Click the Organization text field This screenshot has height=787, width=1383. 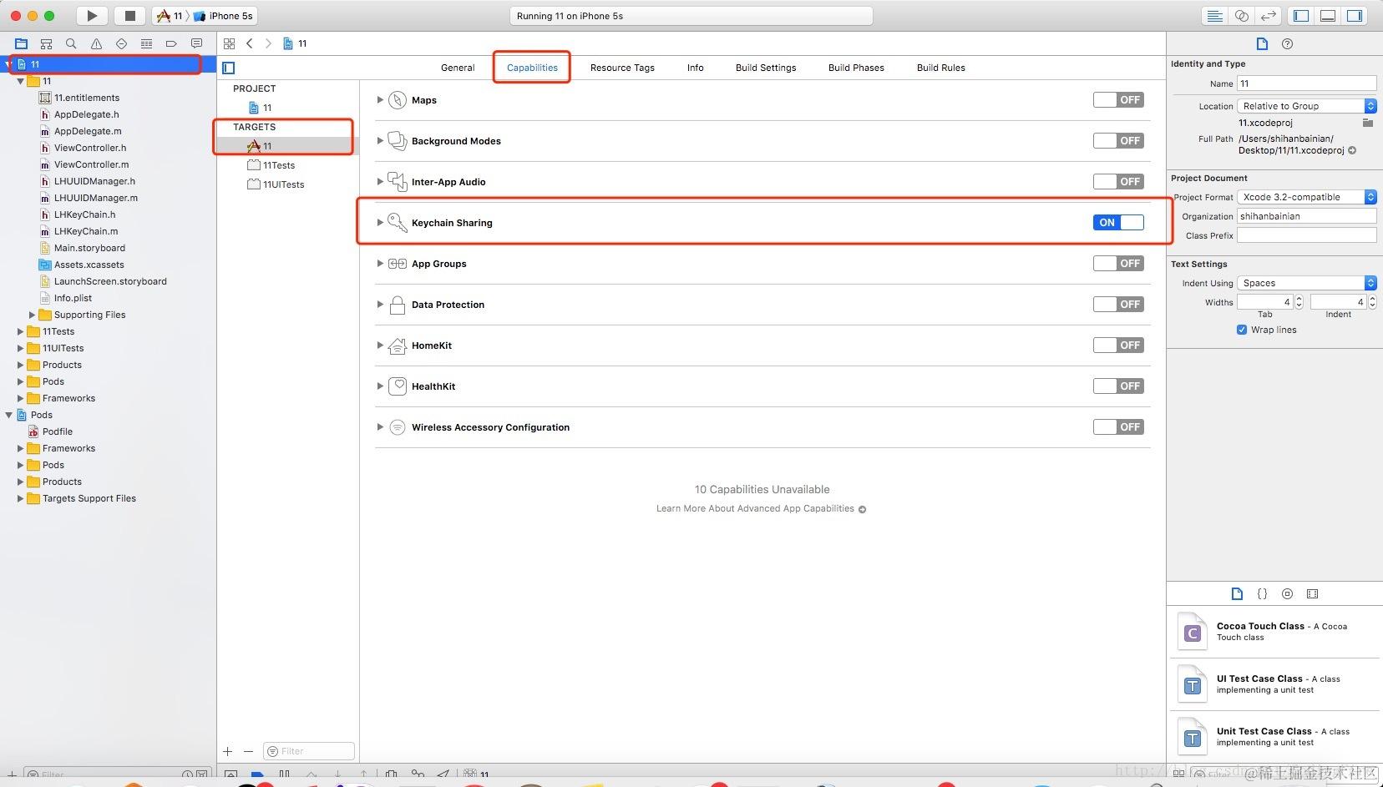pyautogui.click(x=1307, y=216)
